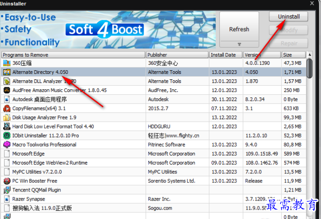Select the CopyFilenames(x64) 3.1 entry
The image size is (321, 219).
point(154,108)
